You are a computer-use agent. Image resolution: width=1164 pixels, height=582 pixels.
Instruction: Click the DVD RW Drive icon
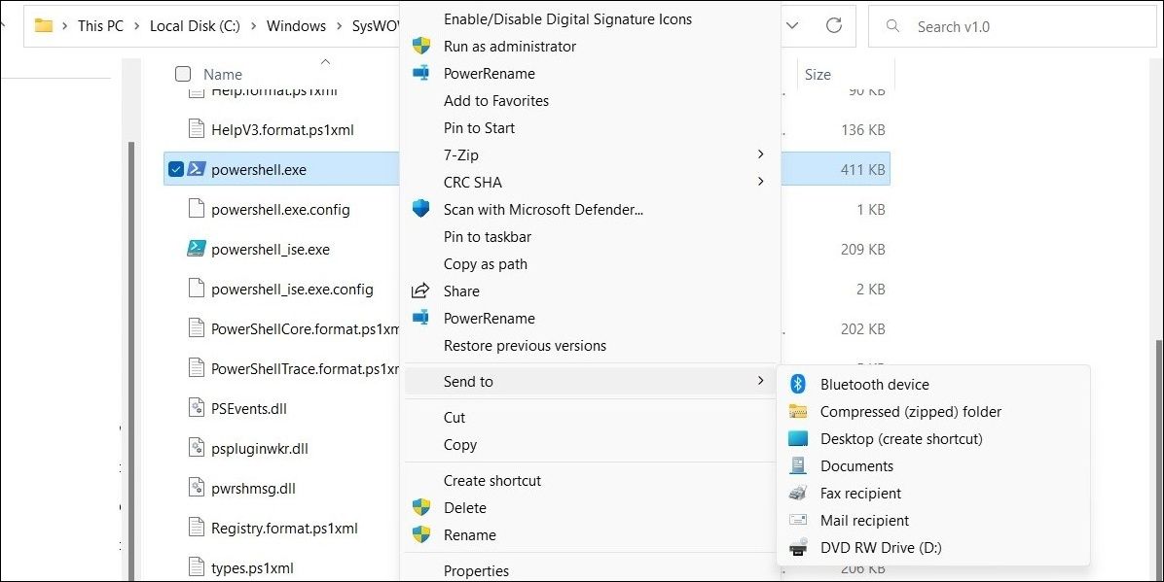click(798, 548)
